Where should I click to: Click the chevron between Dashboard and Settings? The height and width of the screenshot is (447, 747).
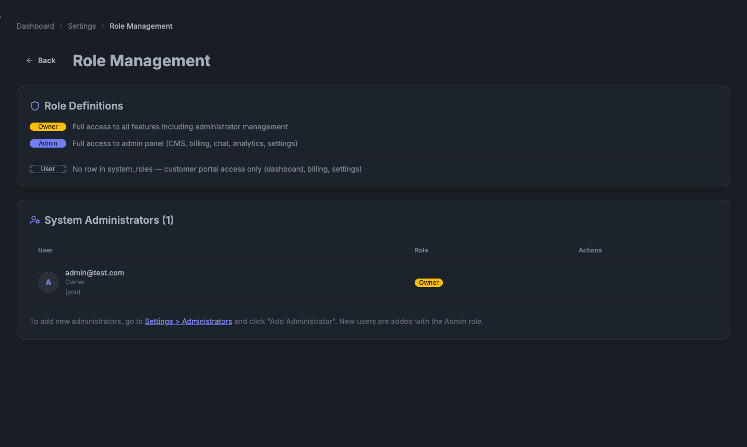61,26
